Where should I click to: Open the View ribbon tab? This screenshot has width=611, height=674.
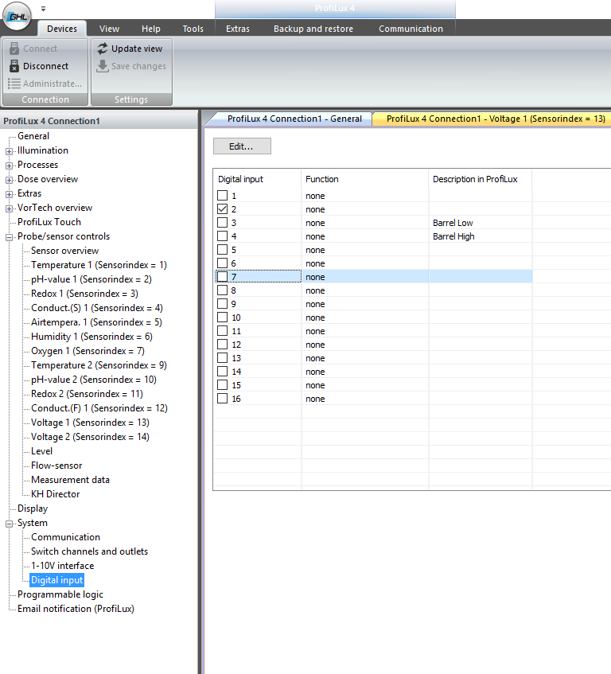[x=109, y=29]
